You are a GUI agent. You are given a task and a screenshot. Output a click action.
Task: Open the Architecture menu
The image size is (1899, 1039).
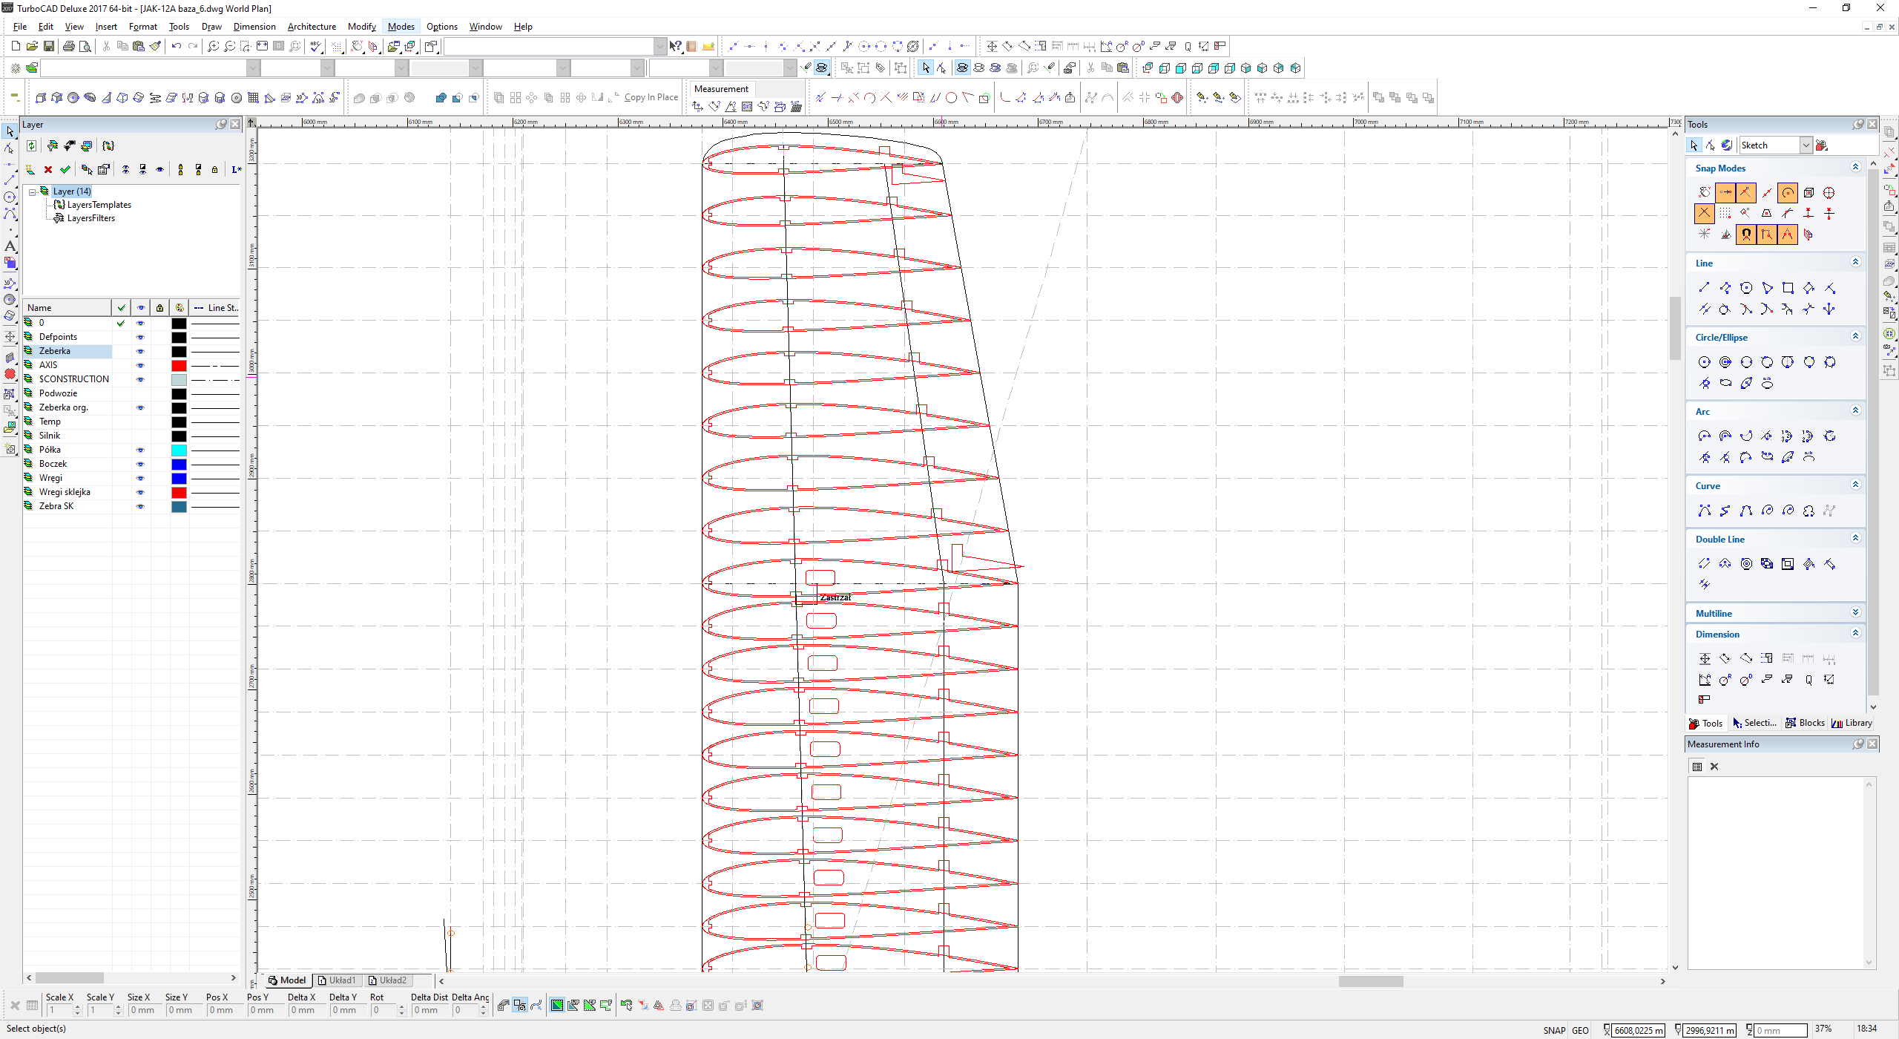click(312, 27)
